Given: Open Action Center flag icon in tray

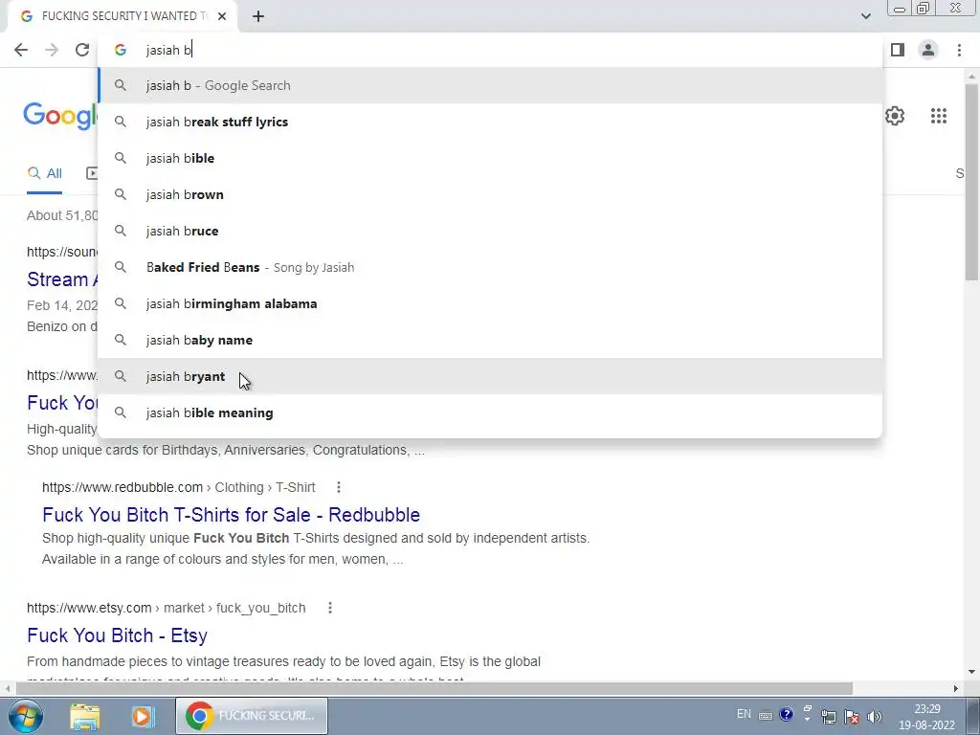Looking at the screenshot, I should 851,716.
